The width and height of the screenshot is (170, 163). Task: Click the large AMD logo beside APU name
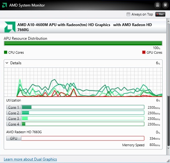[x=10, y=27]
